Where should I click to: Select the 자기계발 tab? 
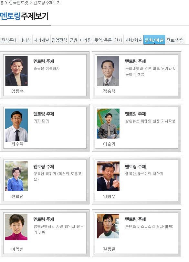tap(41, 40)
